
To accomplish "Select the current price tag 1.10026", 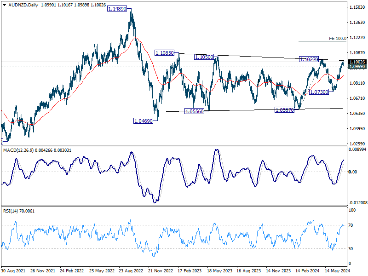I will coord(357,62).
